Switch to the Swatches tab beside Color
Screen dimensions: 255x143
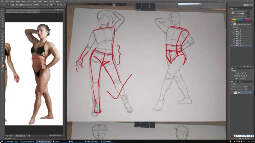pos(236,9)
